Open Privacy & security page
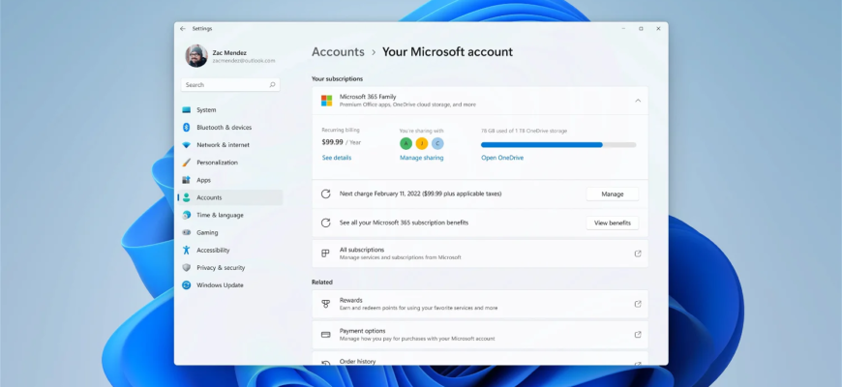This screenshot has height=387, width=842. [x=221, y=268]
